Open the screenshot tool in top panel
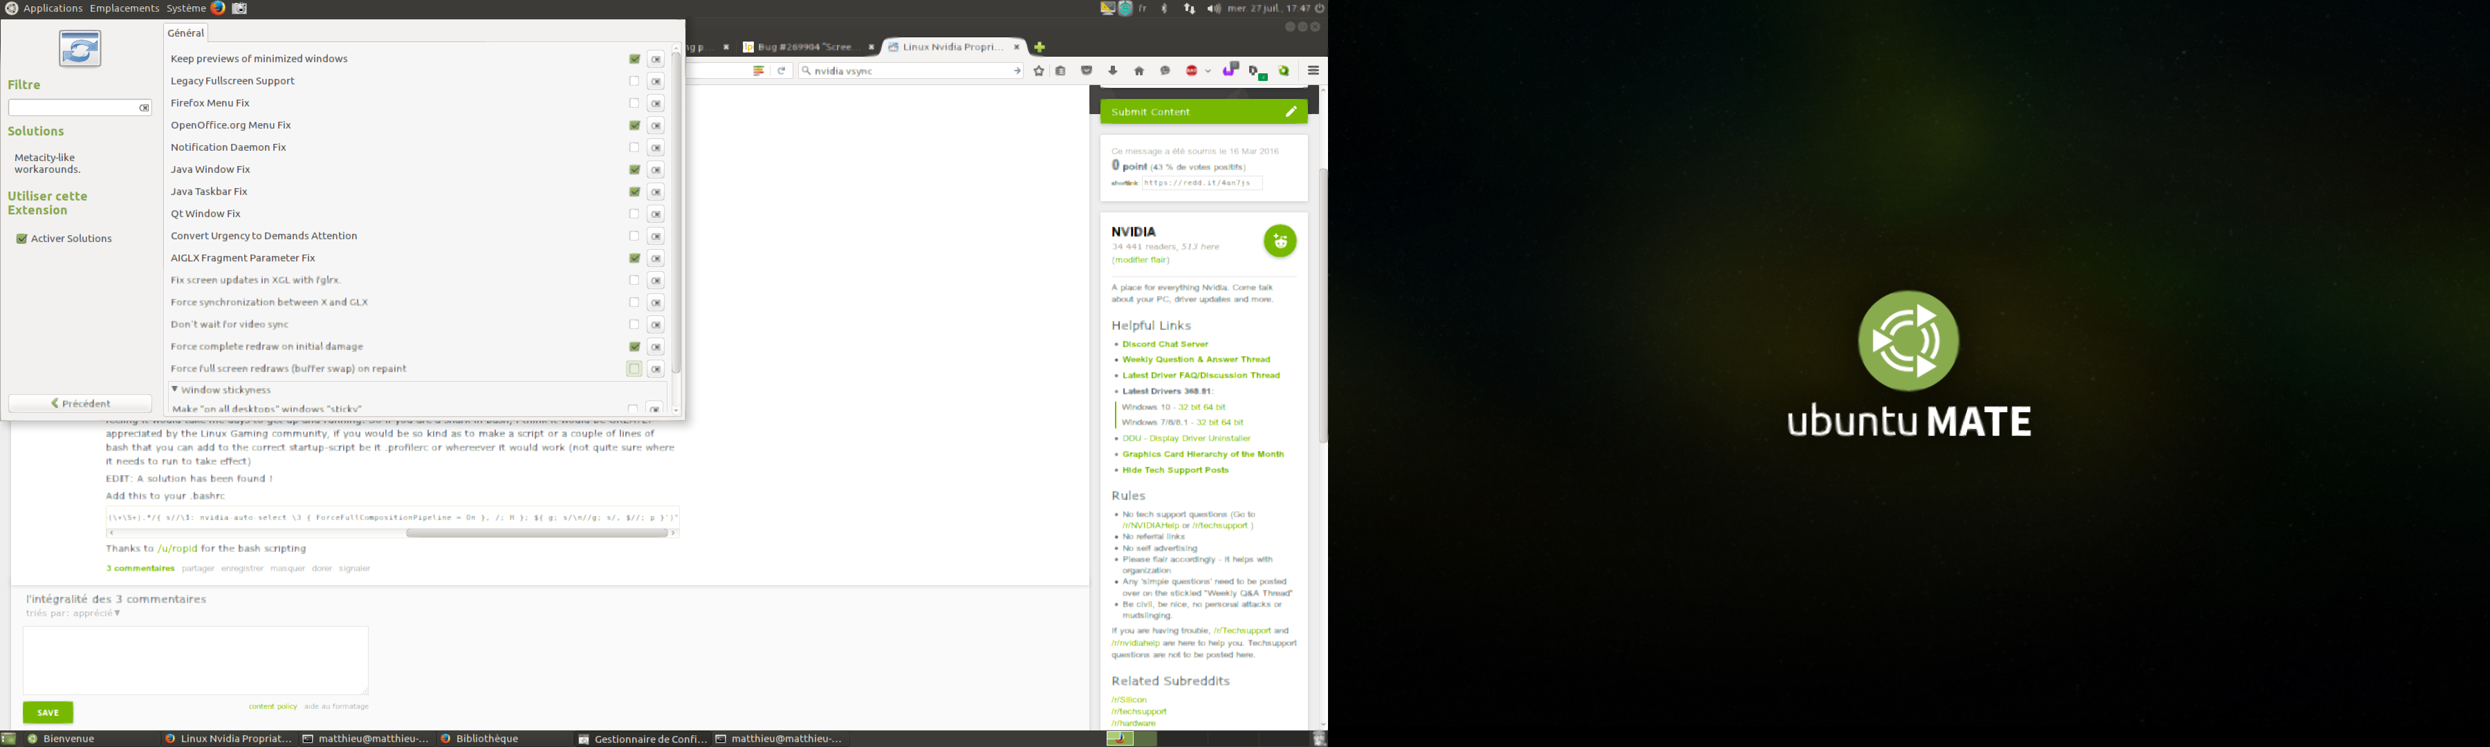The width and height of the screenshot is (2490, 747). coord(240,8)
